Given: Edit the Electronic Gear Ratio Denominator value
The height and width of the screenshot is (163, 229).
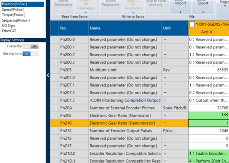Looking at the screenshot, I should click(209, 123).
